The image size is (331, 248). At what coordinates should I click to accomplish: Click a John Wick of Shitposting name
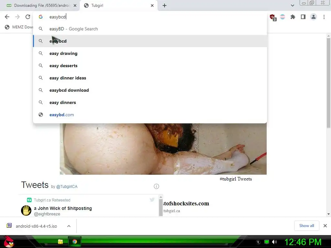click(x=63, y=208)
